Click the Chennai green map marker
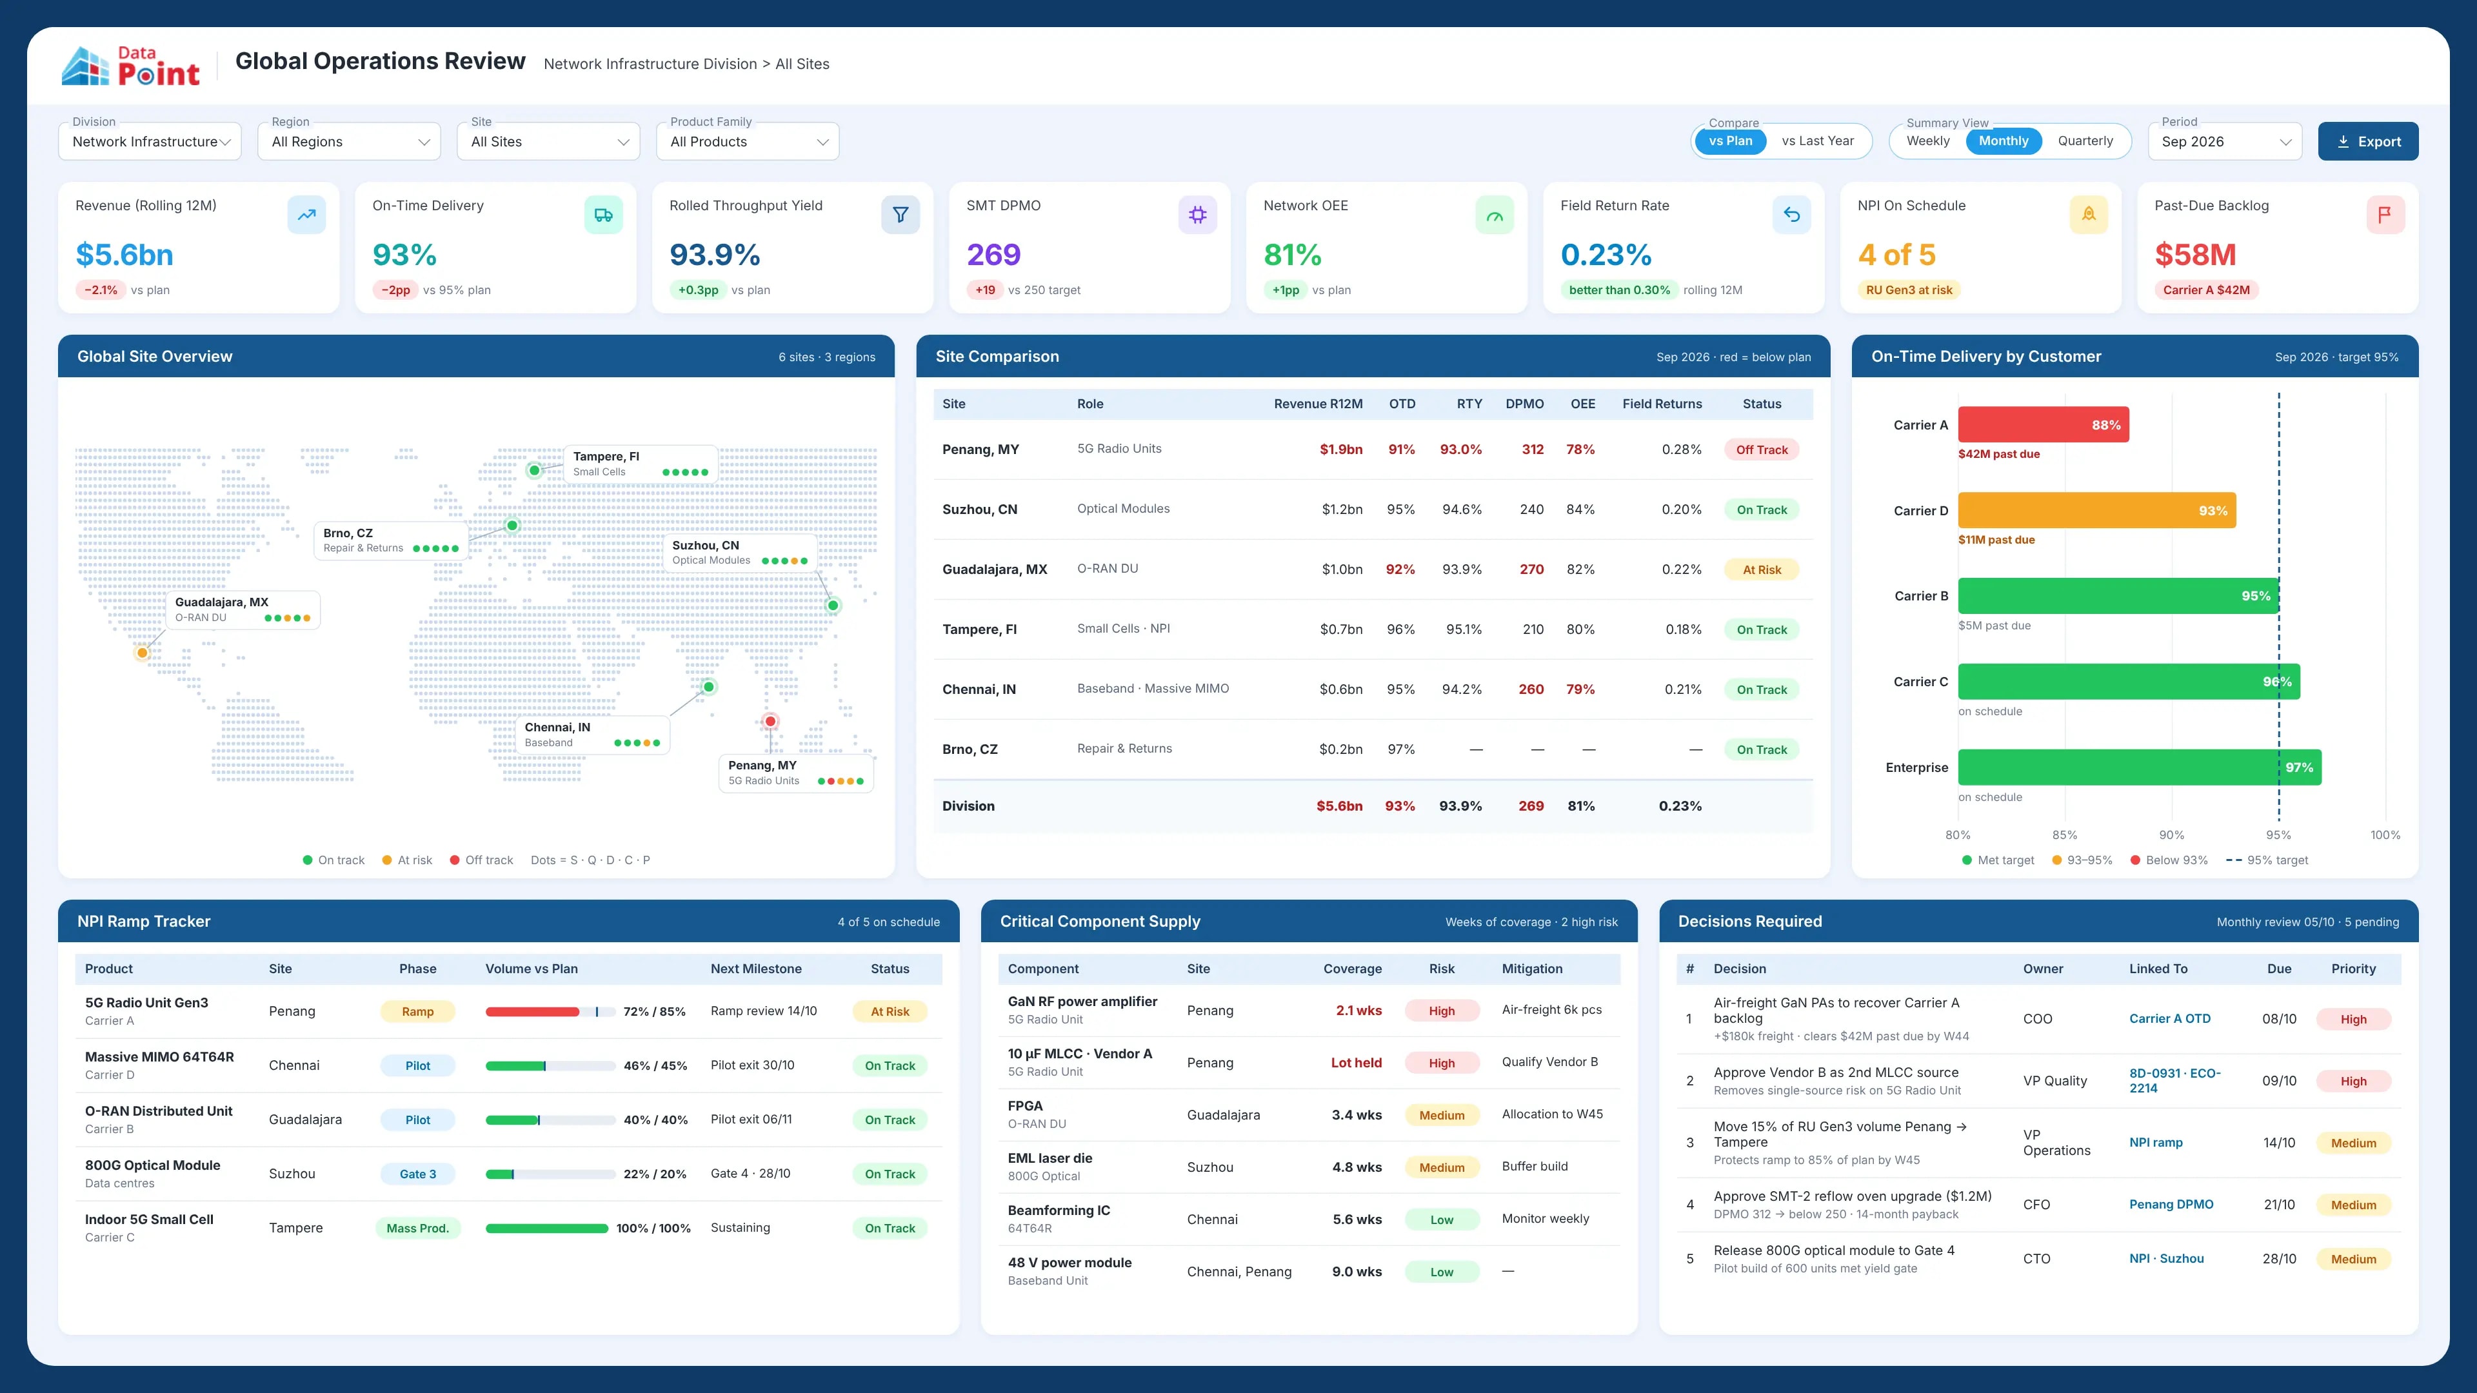Screen dimensions: 2477x1393 coord(709,686)
